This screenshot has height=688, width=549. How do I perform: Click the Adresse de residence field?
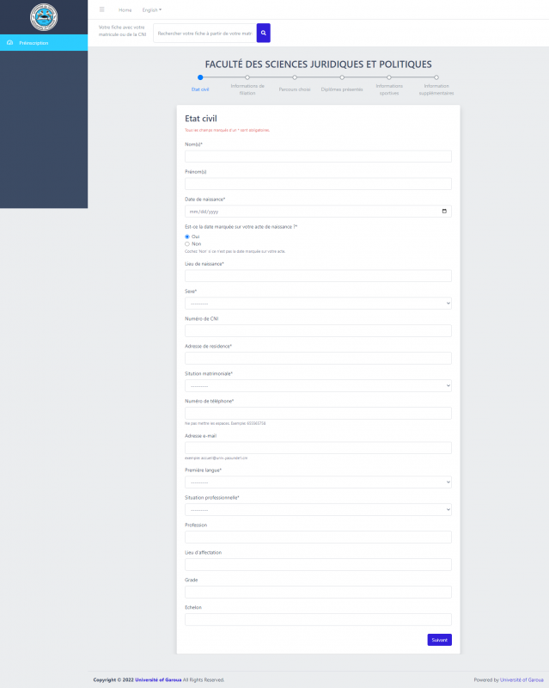coord(318,358)
